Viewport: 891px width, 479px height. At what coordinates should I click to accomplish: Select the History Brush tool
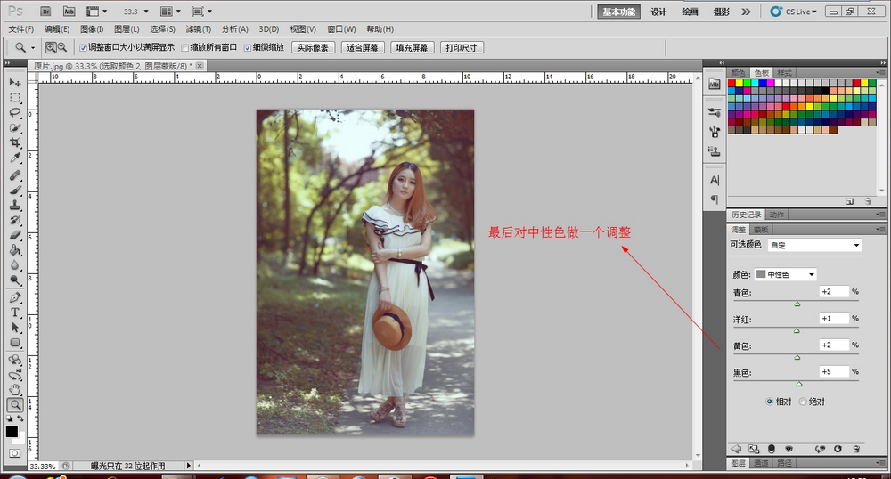tap(15, 220)
